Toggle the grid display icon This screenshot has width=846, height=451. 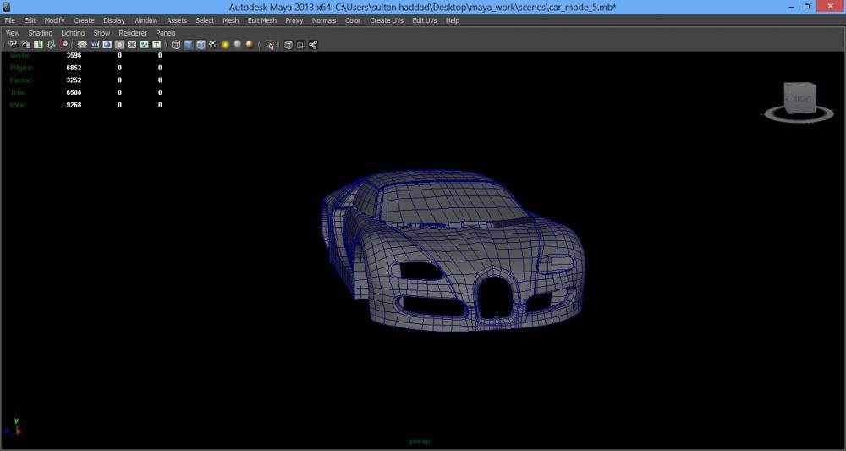click(82, 45)
